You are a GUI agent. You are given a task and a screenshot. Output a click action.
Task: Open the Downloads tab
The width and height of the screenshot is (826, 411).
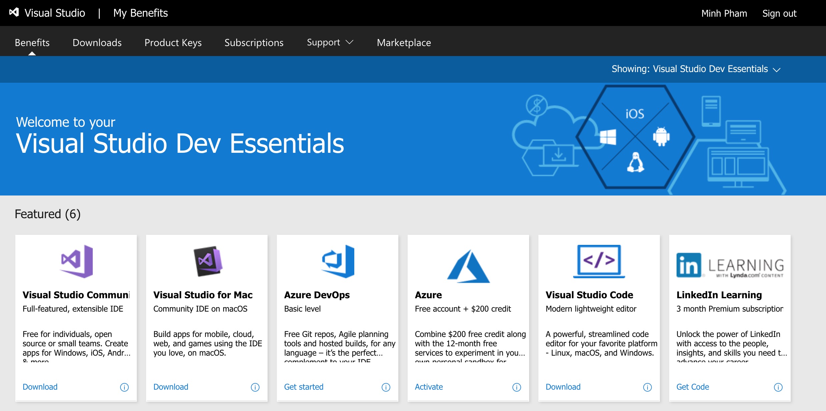[97, 42]
